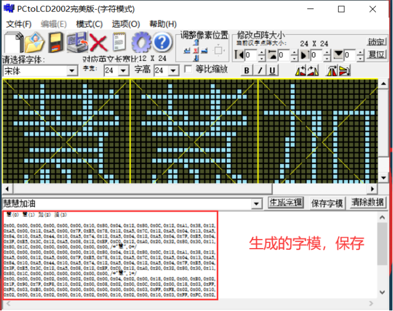Rotate character right using second triangle icon
The image size is (393, 311).
(313, 70)
